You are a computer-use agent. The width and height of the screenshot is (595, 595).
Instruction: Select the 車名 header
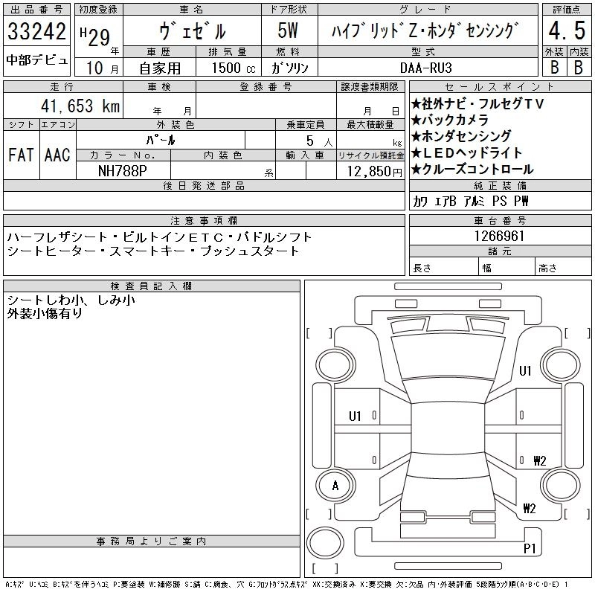pyautogui.click(x=192, y=10)
